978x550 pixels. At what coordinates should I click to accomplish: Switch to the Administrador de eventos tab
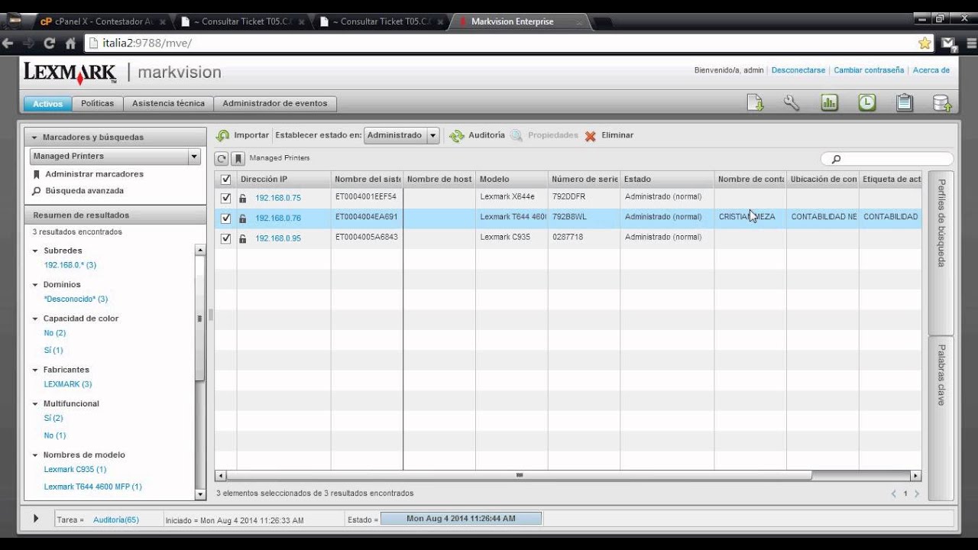tap(275, 104)
